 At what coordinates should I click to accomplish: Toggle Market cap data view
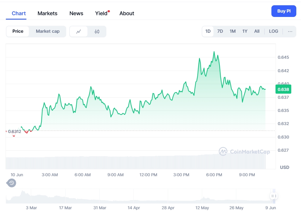tap(47, 31)
